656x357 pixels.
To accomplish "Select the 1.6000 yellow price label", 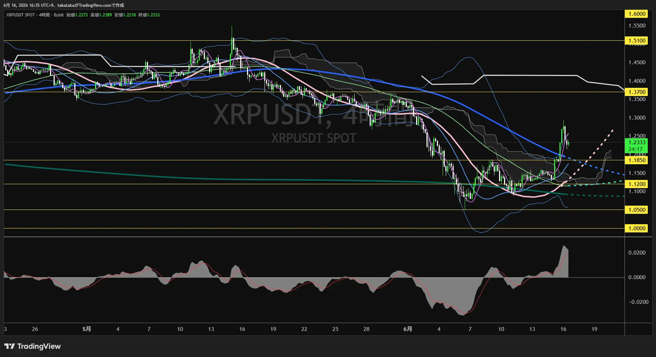I will coord(636,14).
